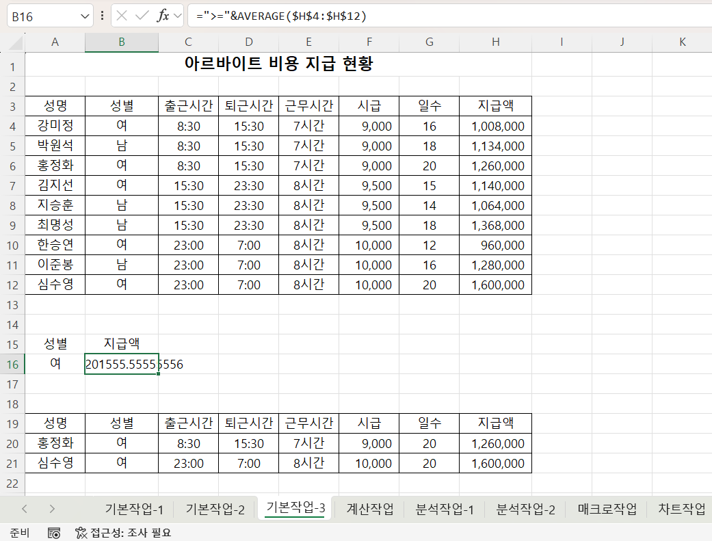
Task: Click 홍정화 in the row 20 result
Action: 55,443
